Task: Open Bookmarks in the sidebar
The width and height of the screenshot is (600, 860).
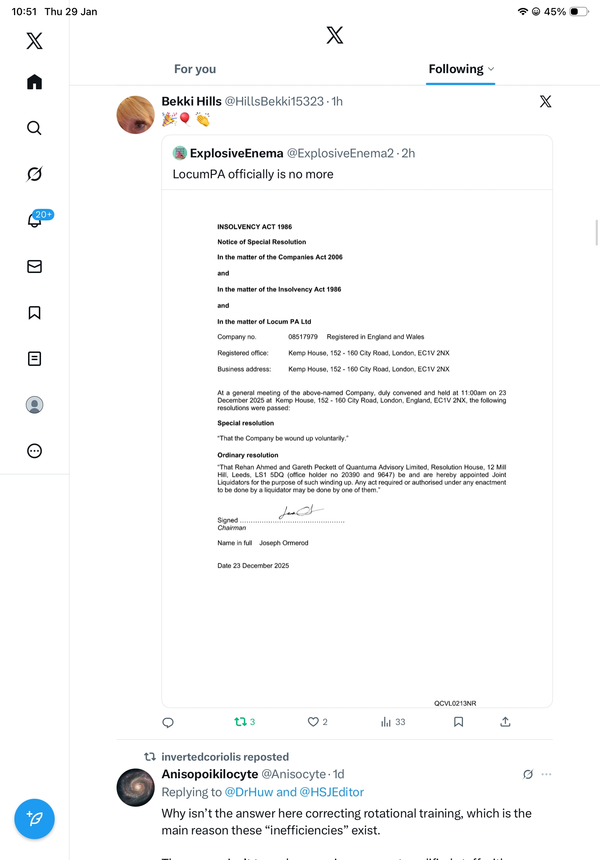Action: coord(35,312)
